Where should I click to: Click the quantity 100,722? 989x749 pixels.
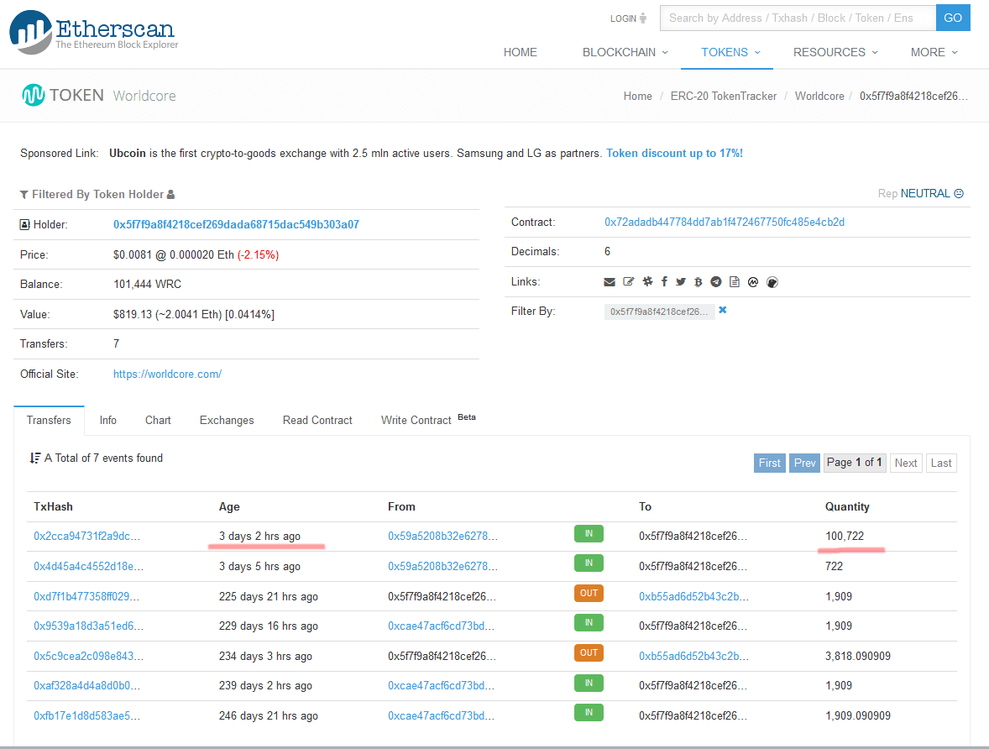845,537
